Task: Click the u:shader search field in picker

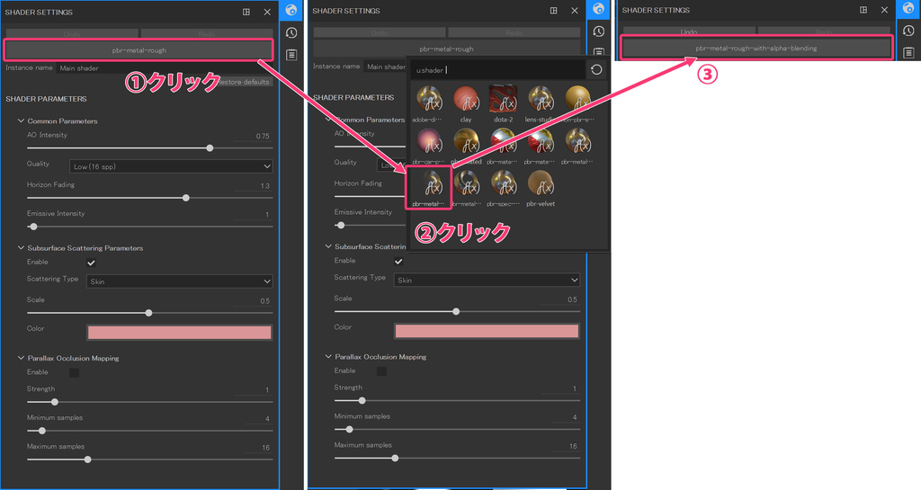Action: pyautogui.click(x=496, y=70)
